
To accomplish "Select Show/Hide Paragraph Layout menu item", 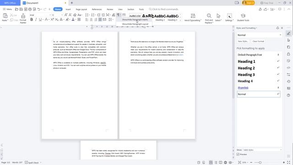I will [x=135, y=24].
